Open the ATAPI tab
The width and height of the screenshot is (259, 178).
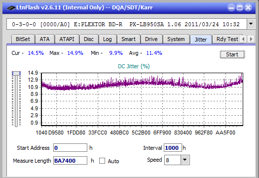(x=67, y=39)
